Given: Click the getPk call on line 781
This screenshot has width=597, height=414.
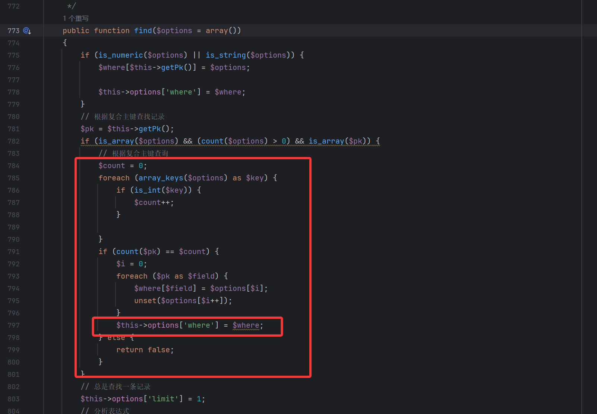Looking at the screenshot, I should click(150, 129).
